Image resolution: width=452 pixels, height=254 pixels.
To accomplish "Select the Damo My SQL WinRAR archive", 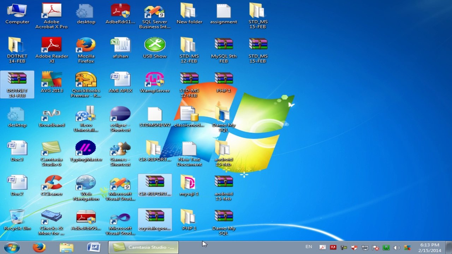I will coord(224,222).
